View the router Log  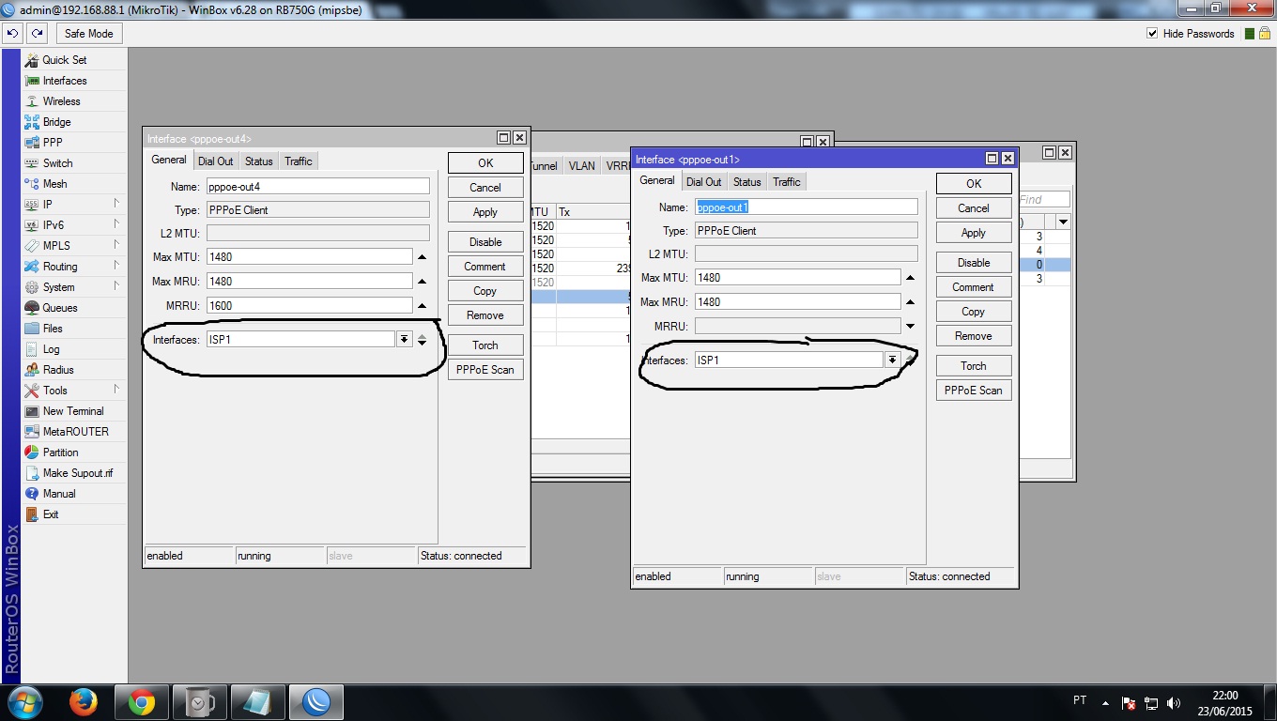51,349
